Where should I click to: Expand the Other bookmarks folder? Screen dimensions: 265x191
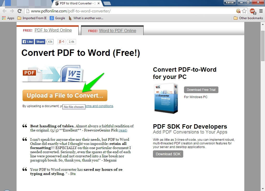248,18
